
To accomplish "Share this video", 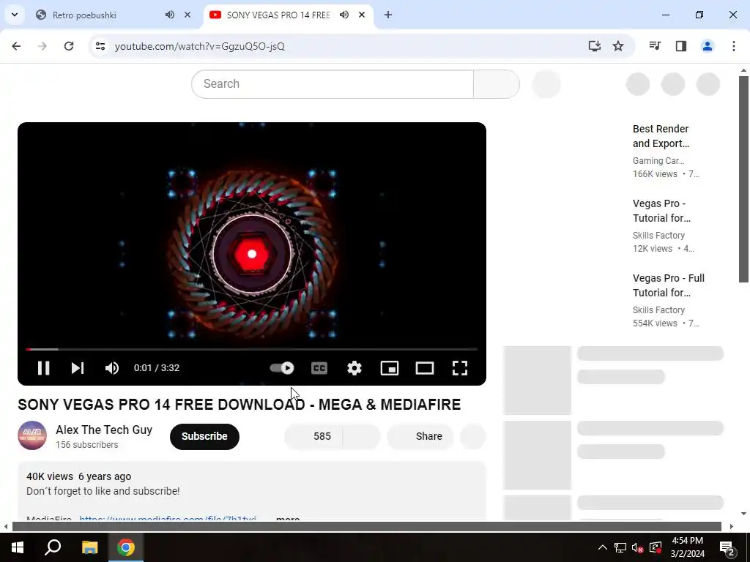I will [x=420, y=436].
